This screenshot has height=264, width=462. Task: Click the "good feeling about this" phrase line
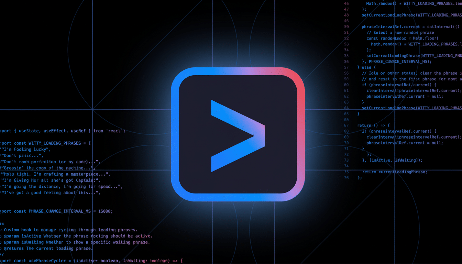(51, 193)
